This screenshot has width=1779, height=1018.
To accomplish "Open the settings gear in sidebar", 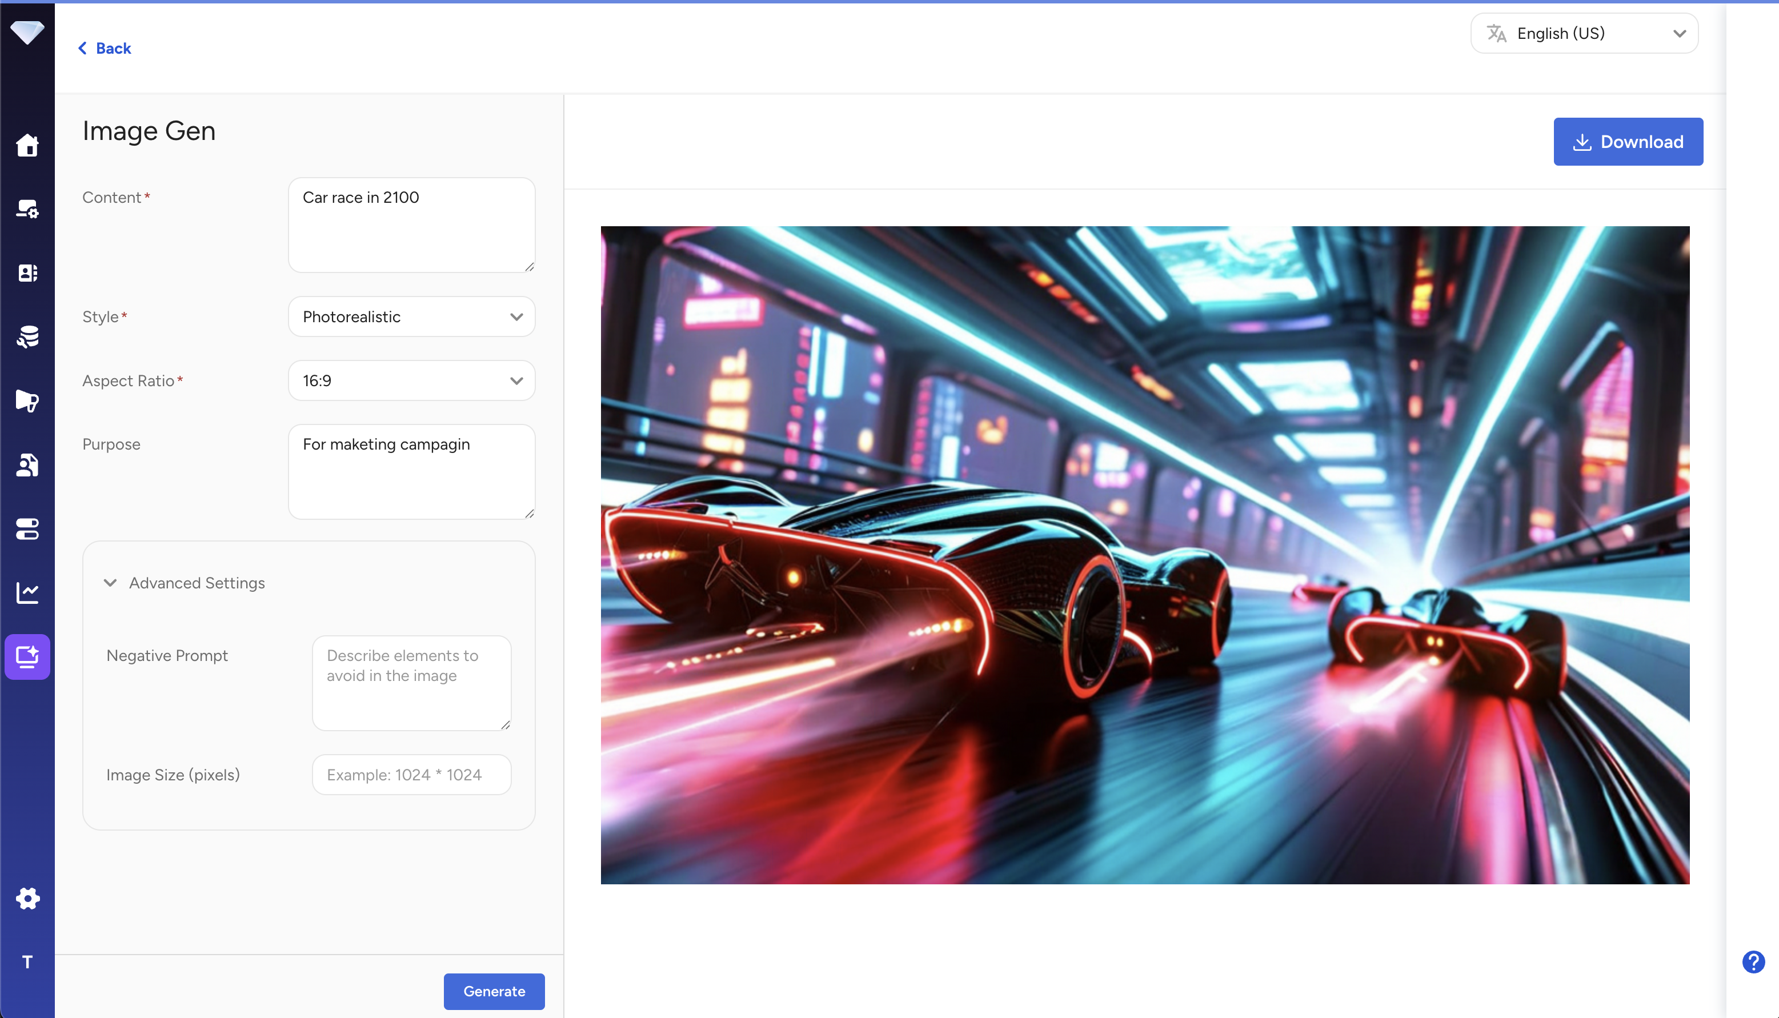I will 27,899.
